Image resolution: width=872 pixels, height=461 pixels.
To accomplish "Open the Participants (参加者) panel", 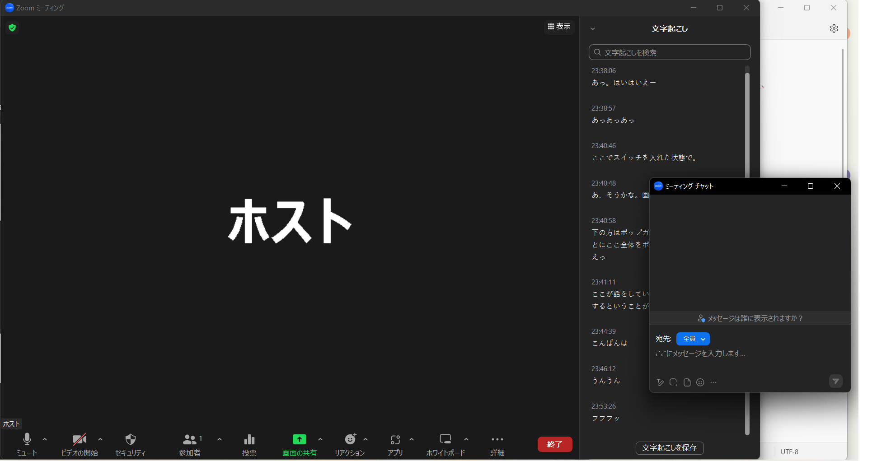I will [x=190, y=445].
